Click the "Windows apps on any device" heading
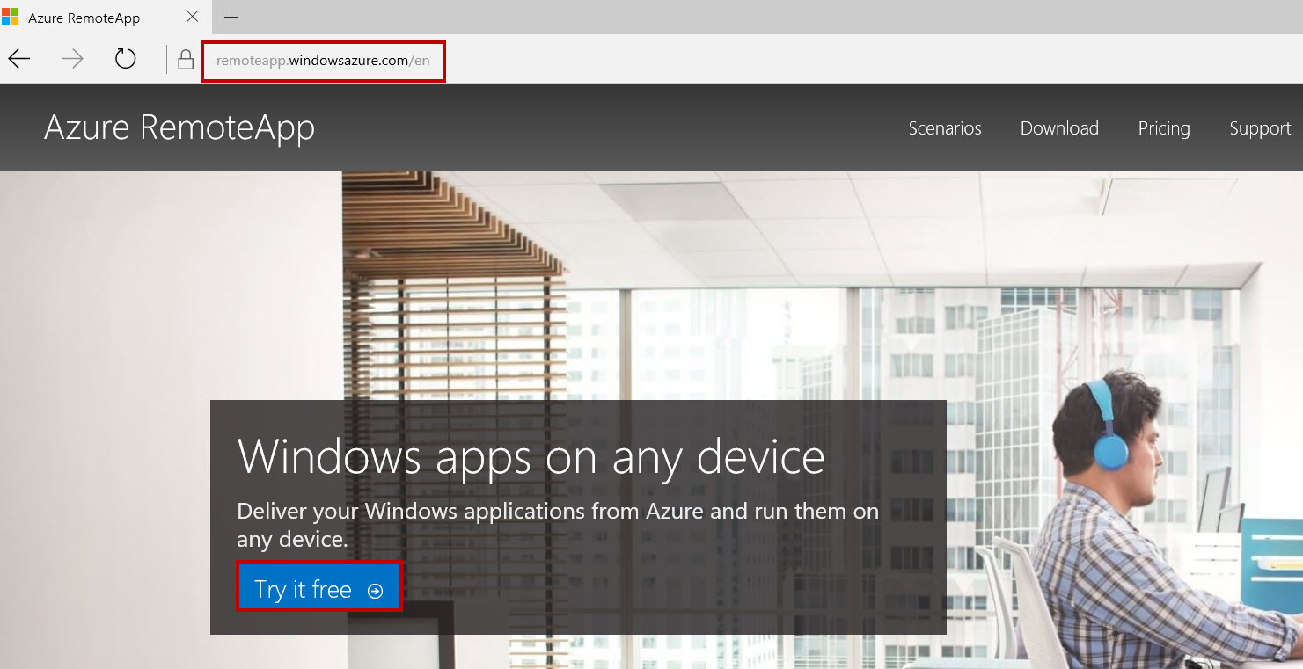 coord(531,456)
